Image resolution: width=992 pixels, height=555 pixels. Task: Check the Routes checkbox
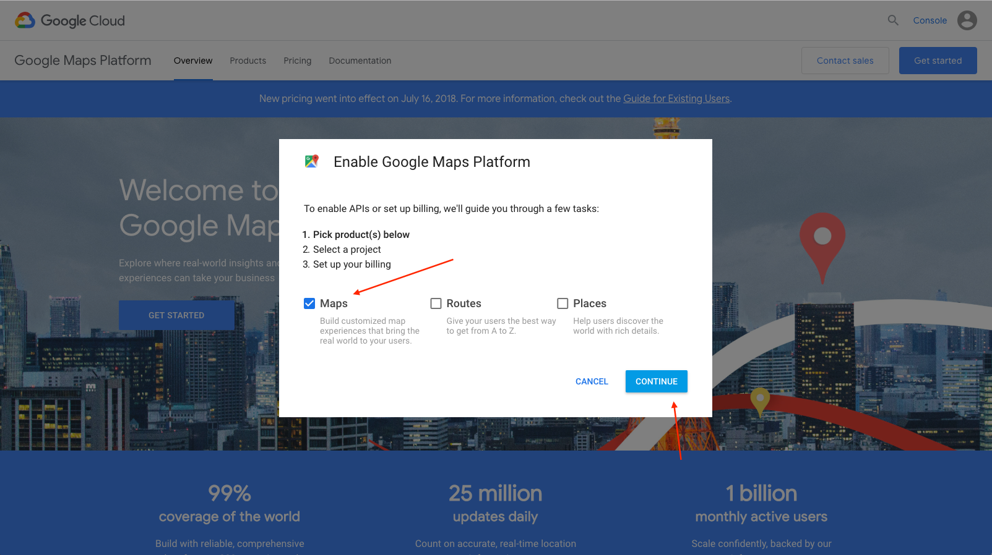pyautogui.click(x=436, y=303)
